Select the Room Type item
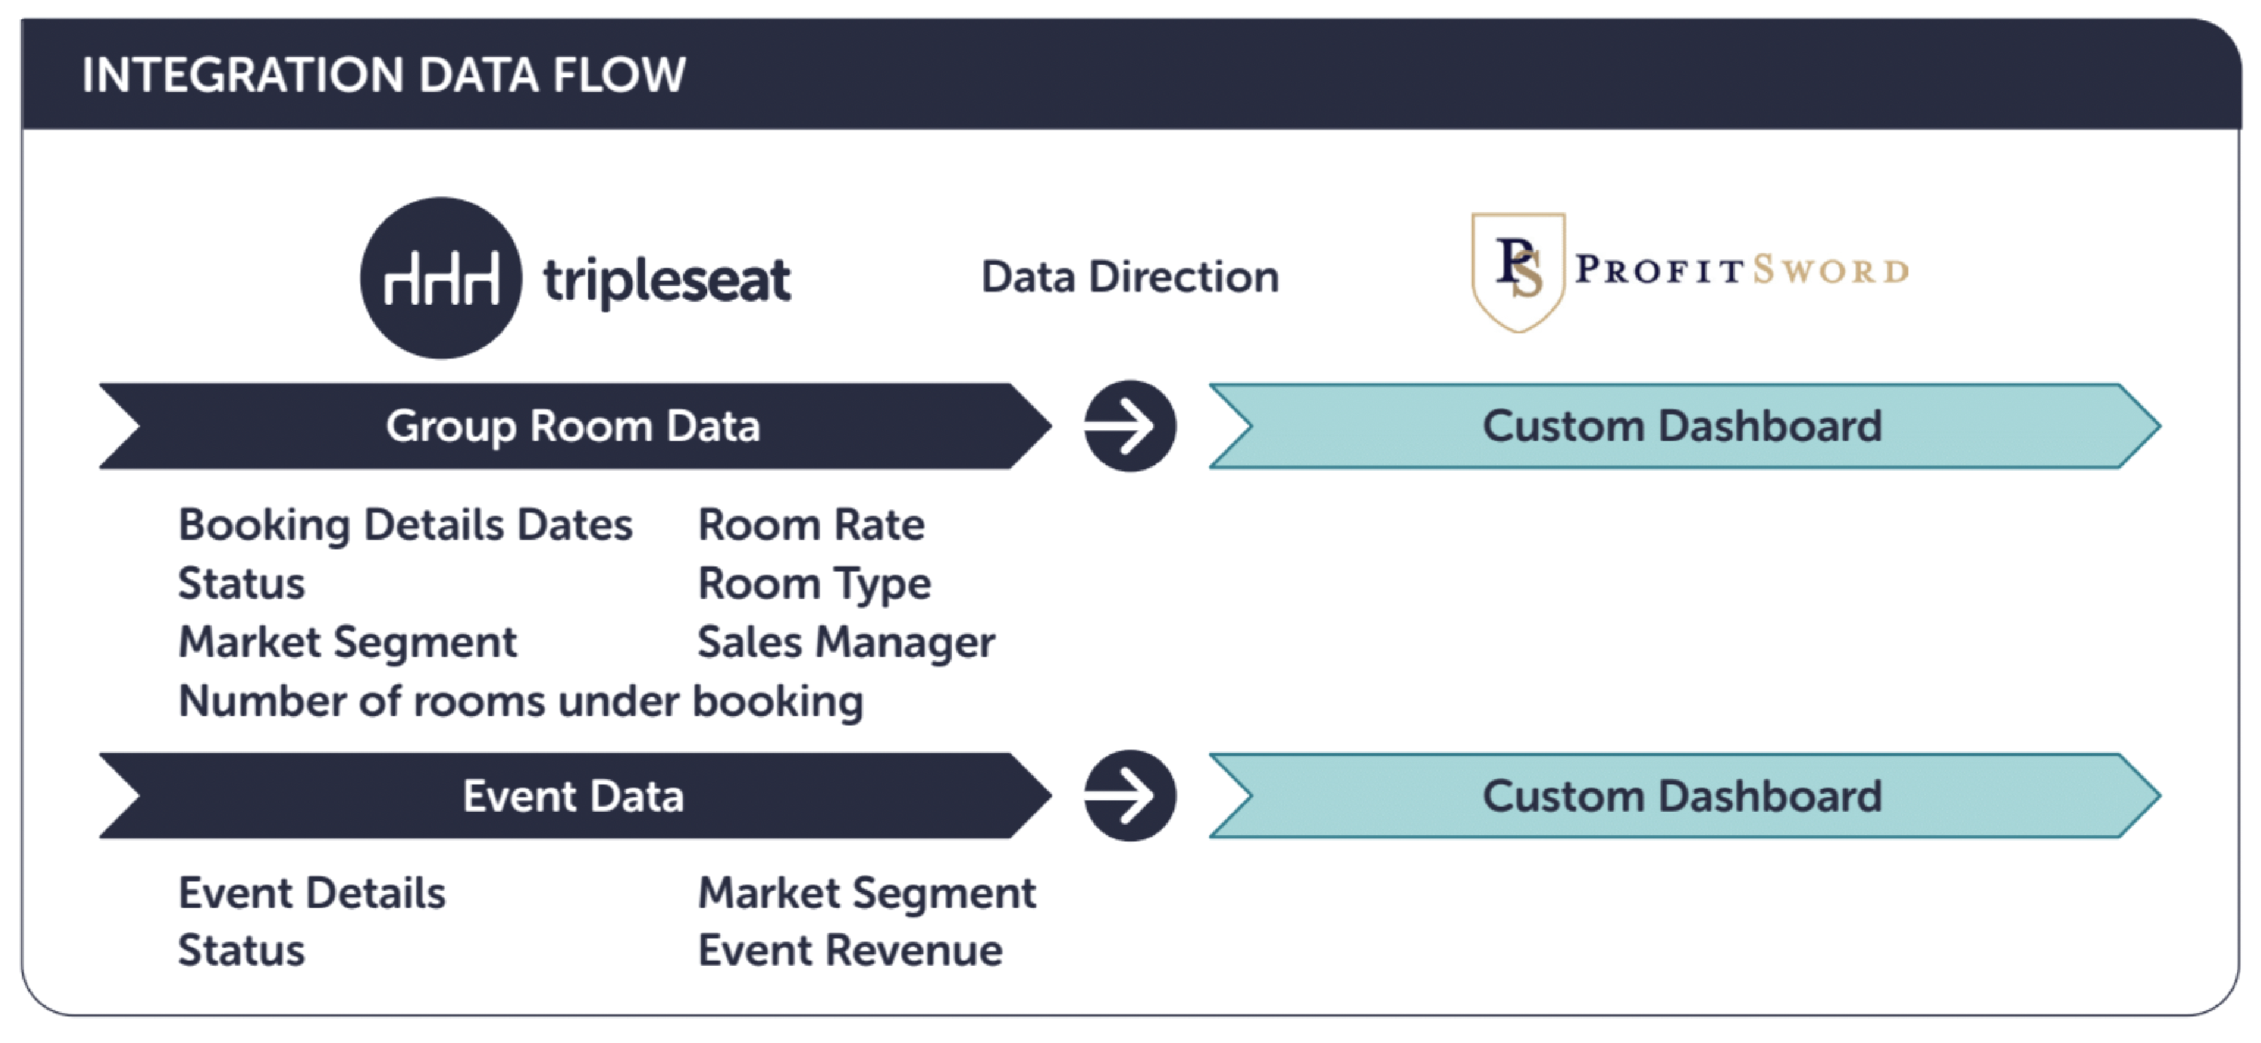 [x=815, y=585]
